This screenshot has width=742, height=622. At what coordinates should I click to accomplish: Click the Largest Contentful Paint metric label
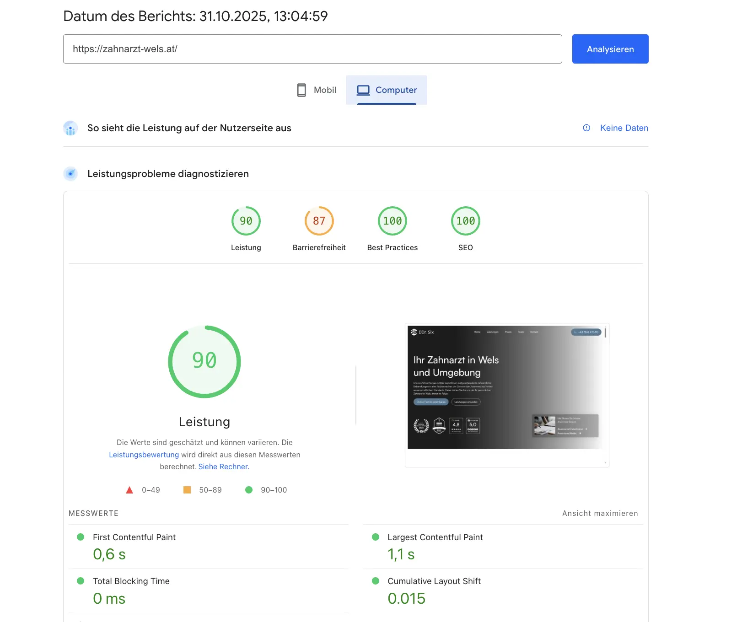coord(435,537)
